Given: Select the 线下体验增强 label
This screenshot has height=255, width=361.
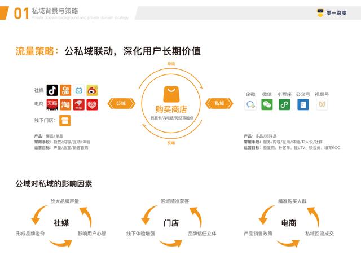Looking at the screenshot, I should pyautogui.click(x=140, y=234).
